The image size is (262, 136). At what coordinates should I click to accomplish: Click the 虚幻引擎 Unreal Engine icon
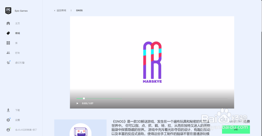pyautogui.click(x=8, y=63)
